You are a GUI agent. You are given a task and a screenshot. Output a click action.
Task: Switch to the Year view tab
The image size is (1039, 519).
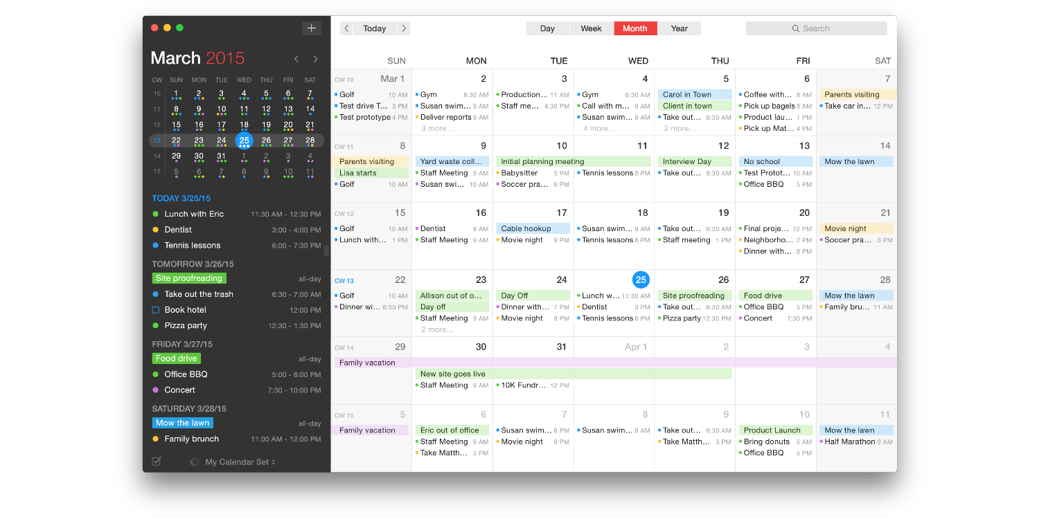pos(679,28)
